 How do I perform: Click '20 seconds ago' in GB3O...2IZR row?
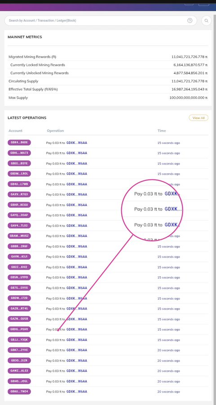[168, 360]
